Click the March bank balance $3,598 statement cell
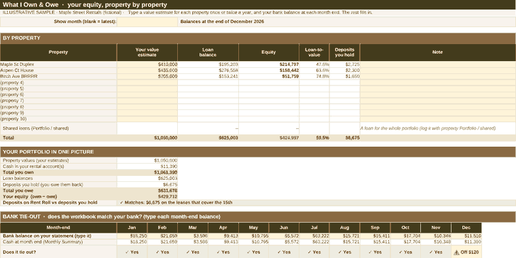The image size is (516, 258). click(193, 236)
